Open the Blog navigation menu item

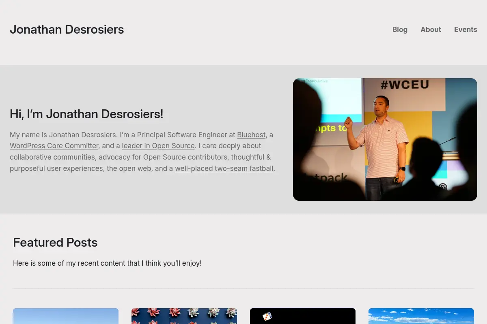coord(400,30)
